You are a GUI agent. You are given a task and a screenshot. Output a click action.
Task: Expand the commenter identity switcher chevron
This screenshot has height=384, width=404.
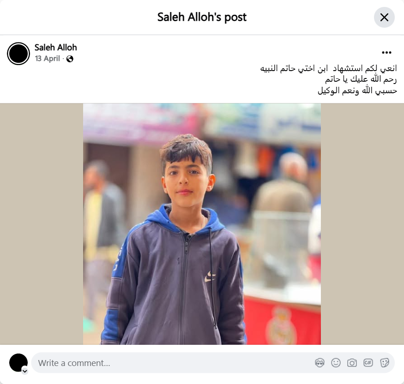pyautogui.click(x=25, y=371)
